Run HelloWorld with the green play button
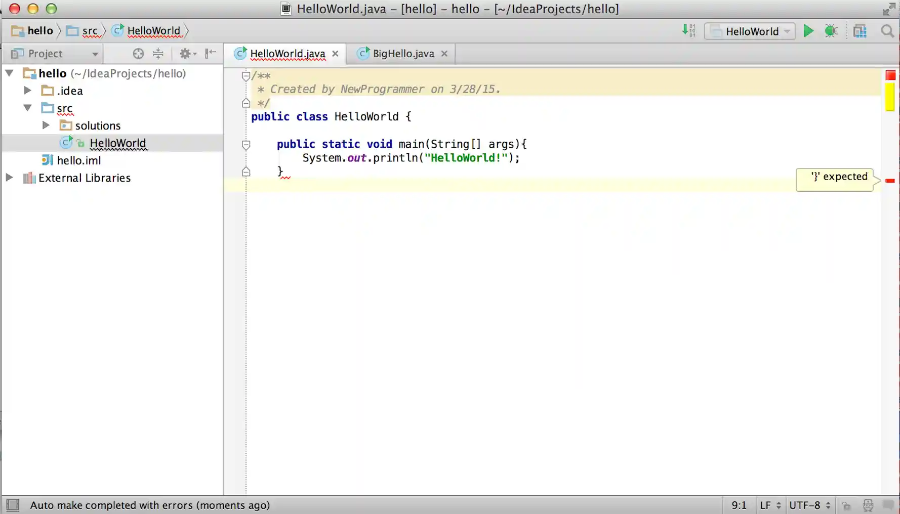 point(808,31)
